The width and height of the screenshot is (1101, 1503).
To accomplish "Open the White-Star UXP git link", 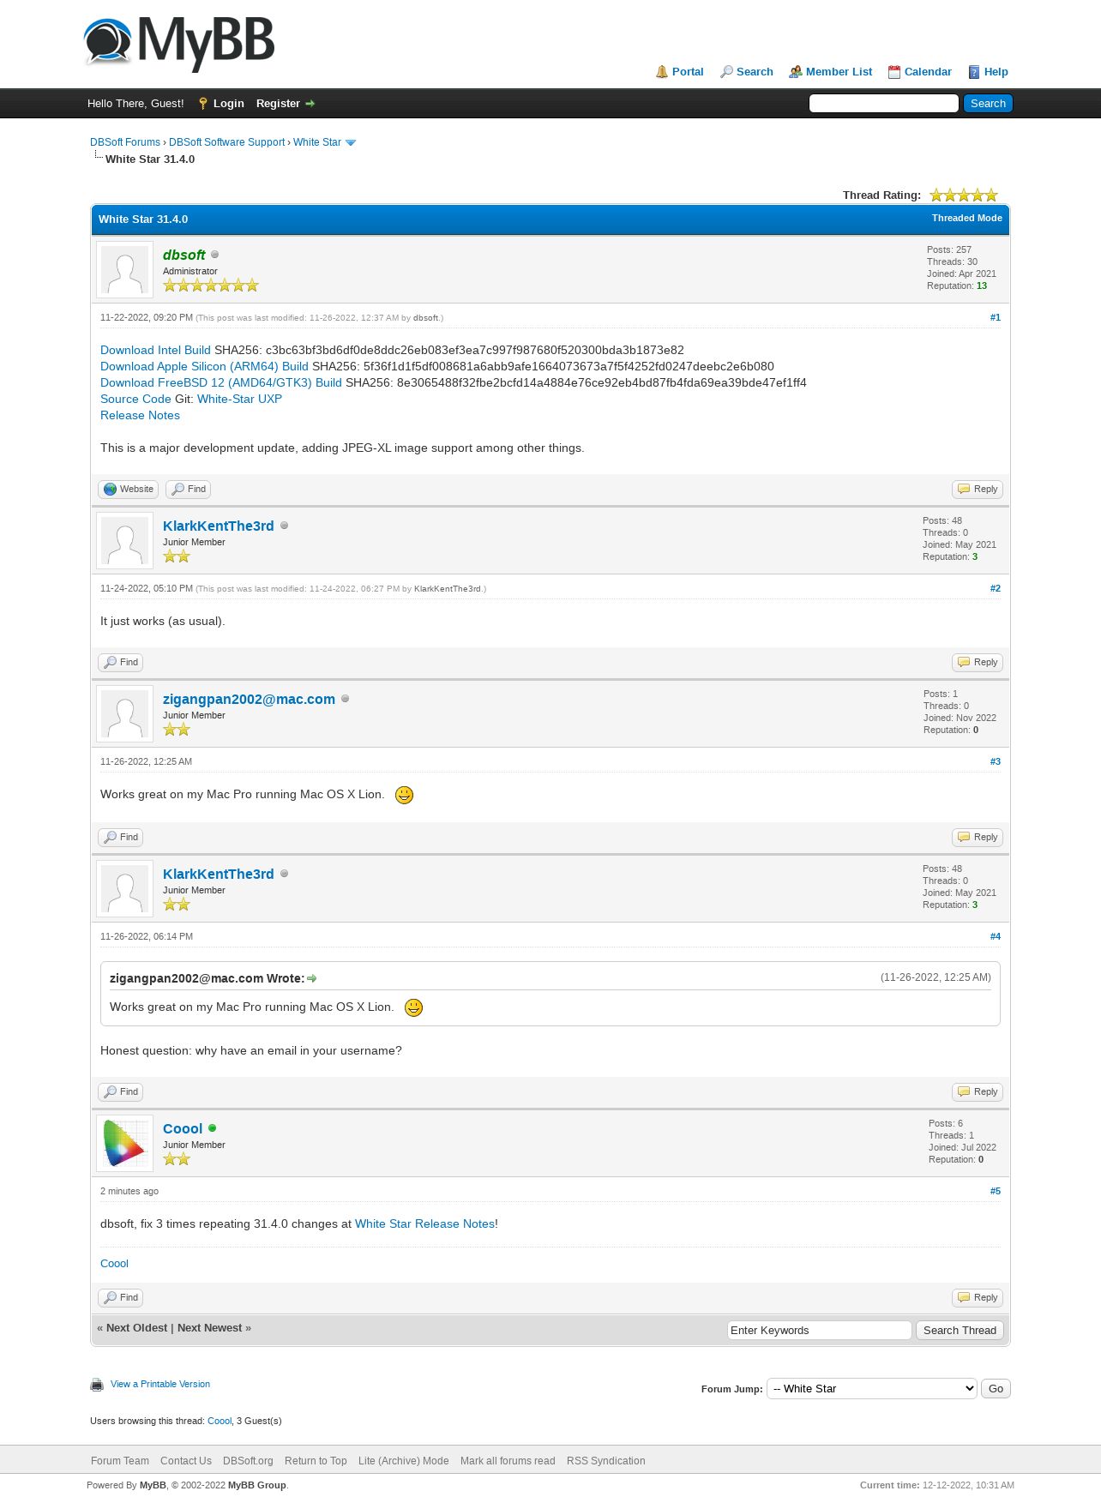I will pyautogui.click(x=239, y=399).
